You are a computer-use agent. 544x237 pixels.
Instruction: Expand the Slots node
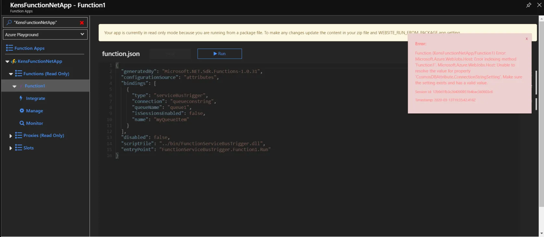click(11, 148)
